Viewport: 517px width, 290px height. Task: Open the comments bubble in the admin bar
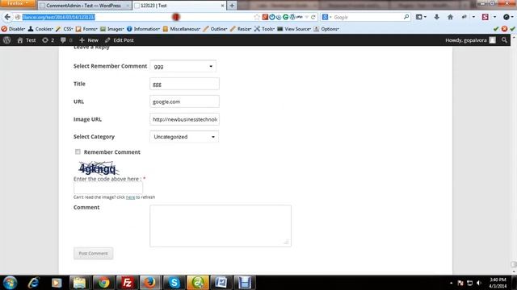pyautogui.click(x=66, y=40)
